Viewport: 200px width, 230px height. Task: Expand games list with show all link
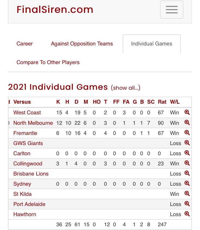pyautogui.click(x=126, y=88)
